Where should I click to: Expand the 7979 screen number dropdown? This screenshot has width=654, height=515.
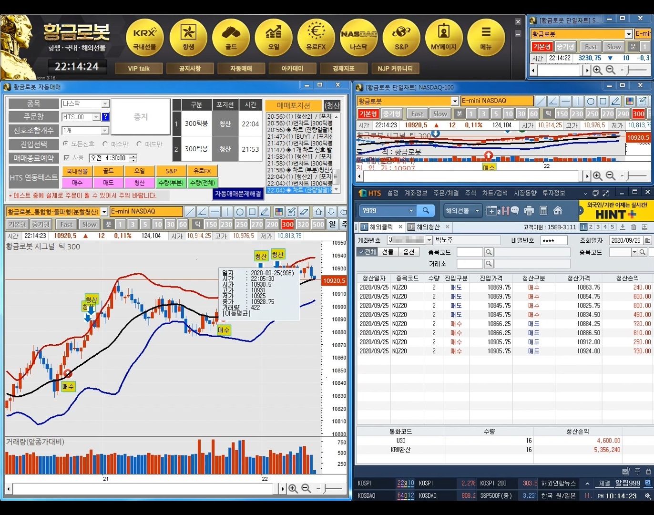pyautogui.click(x=411, y=210)
